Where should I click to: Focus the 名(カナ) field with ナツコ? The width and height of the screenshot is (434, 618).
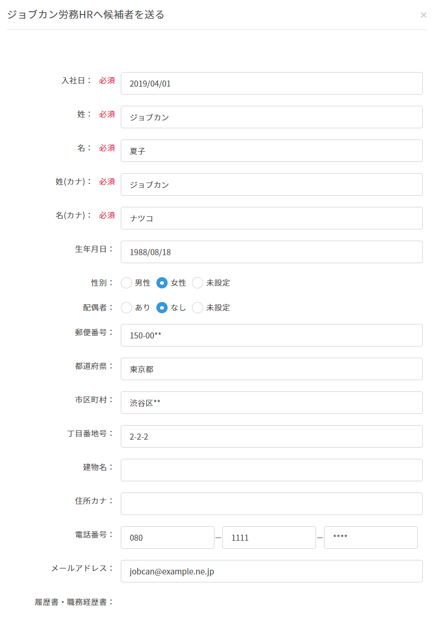272,218
